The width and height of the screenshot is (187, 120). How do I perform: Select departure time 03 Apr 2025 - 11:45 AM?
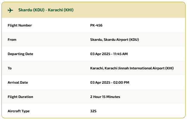pos(109,54)
